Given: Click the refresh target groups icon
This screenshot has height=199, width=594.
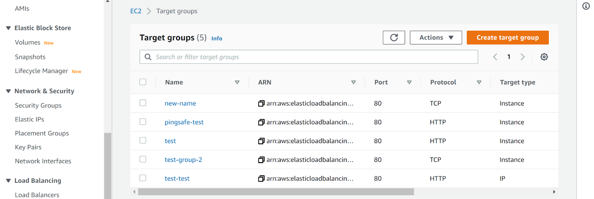Looking at the screenshot, I should tap(394, 38).
